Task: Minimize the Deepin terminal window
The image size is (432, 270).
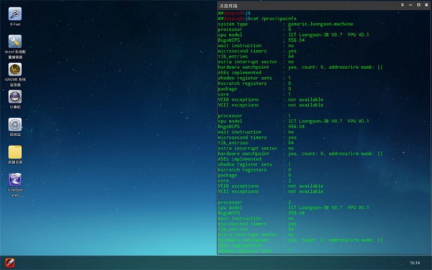Action: click(410, 5)
